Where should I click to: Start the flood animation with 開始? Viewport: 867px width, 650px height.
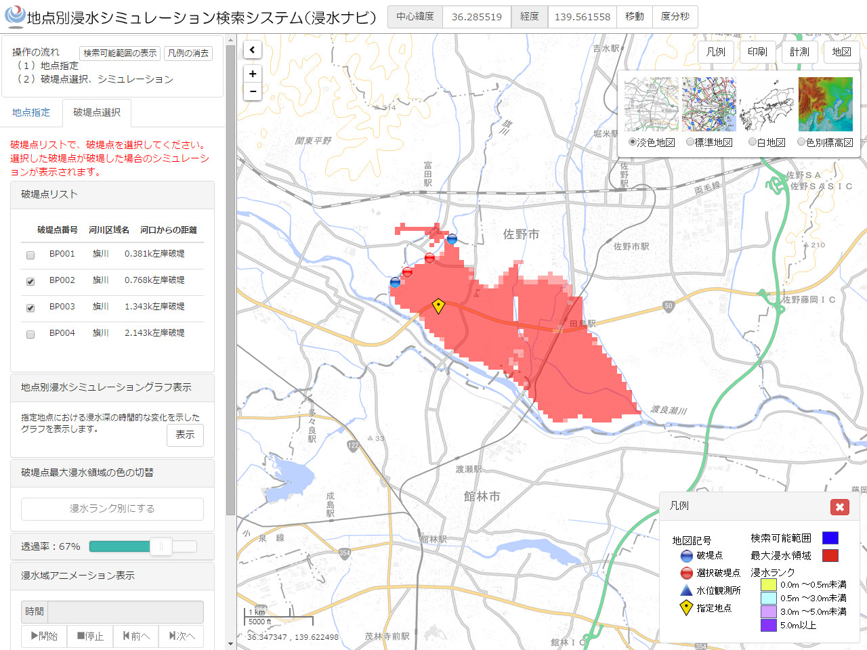(x=44, y=636)
